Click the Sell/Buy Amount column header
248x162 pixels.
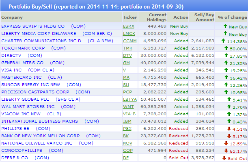pos(204,17)
